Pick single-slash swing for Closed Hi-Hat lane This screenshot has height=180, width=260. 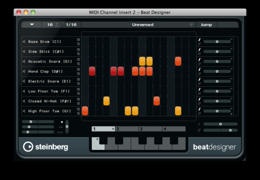click(199, 99)
